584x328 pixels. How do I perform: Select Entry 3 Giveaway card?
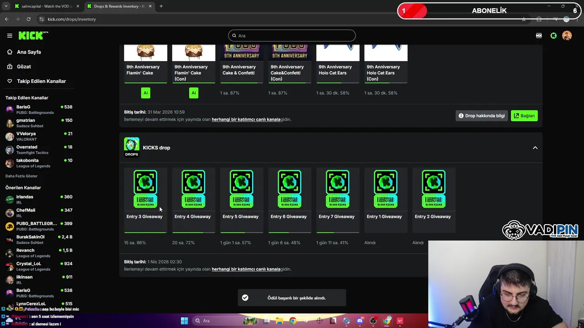tap(146, 200)
